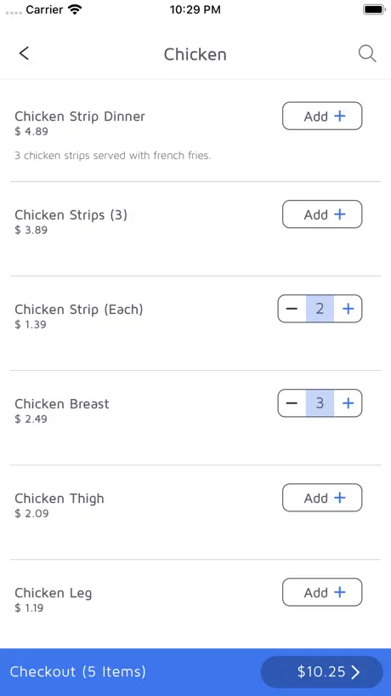391x696 pixels.
Task: Tap the Checkout (5 Items) label
Action: (78, 671)
